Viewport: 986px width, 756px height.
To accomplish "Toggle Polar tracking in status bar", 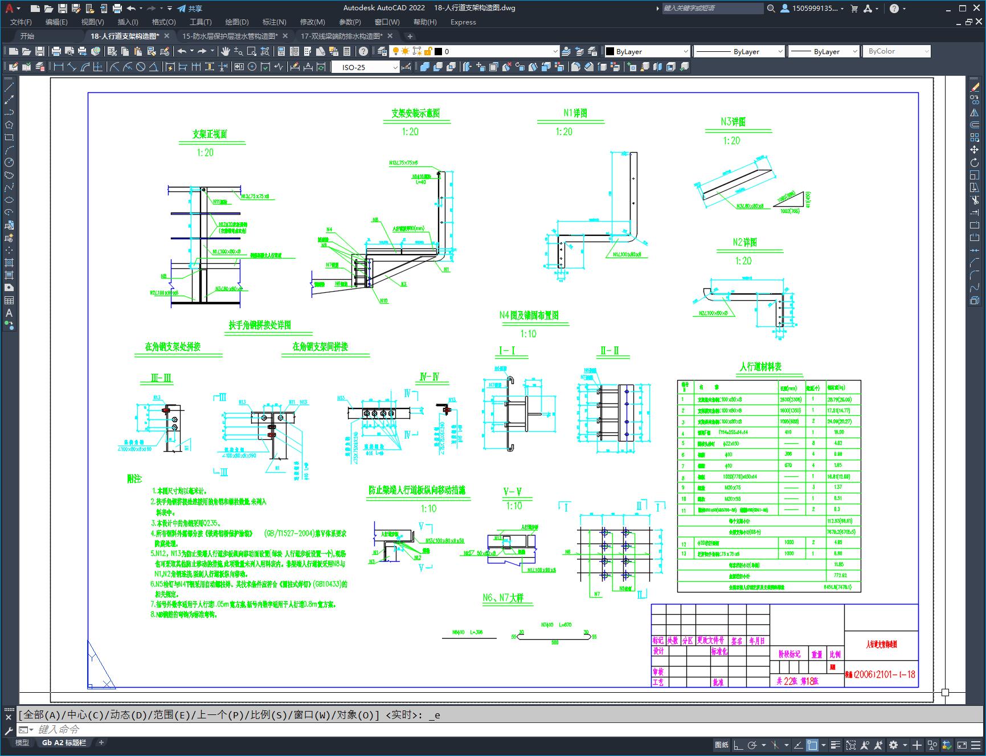I will (752, 745).
